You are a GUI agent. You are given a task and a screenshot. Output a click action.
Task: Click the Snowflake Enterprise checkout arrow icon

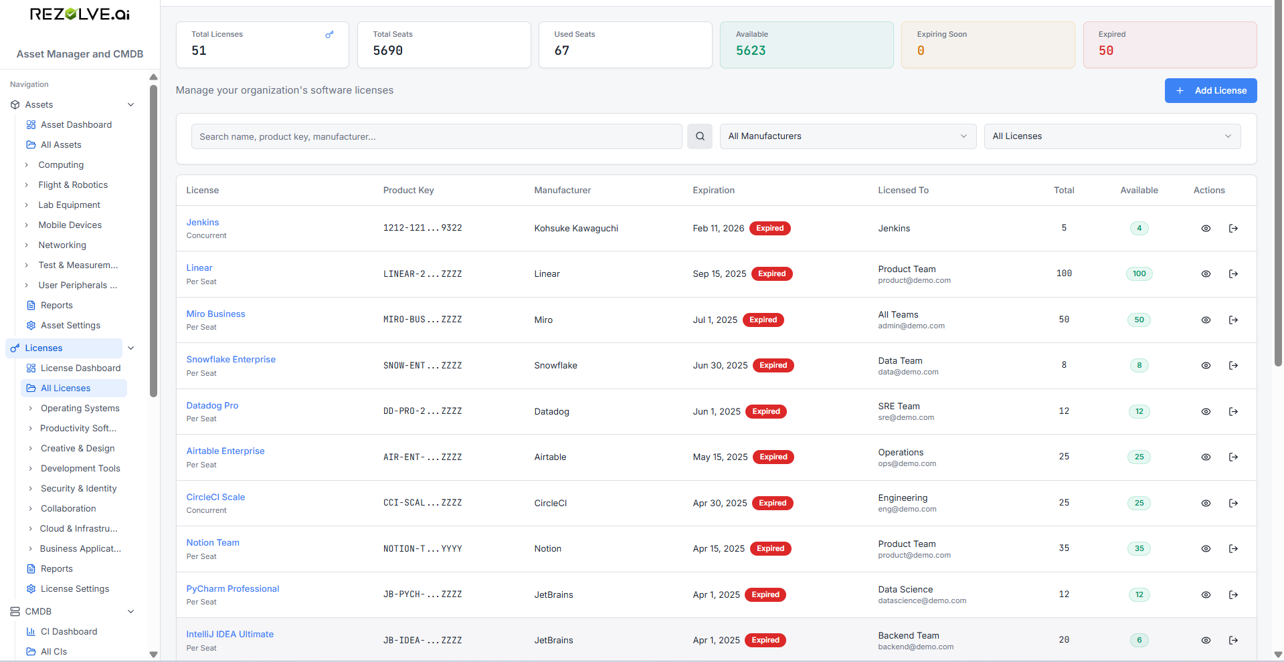pyautogui.click(x=1233, y=366)
